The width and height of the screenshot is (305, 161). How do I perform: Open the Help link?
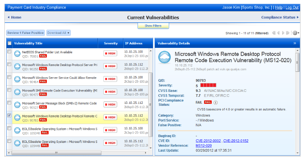(x=279, y=7)
